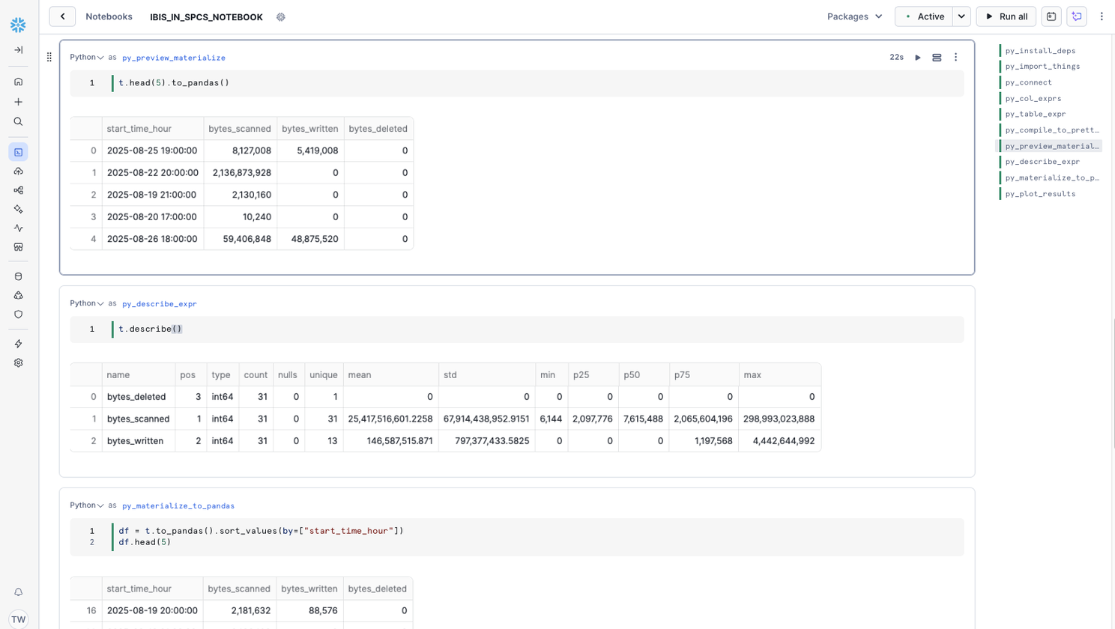1115x629 pixels.
Task: Open notebook settings gear next to title
Action: point(281,17)
